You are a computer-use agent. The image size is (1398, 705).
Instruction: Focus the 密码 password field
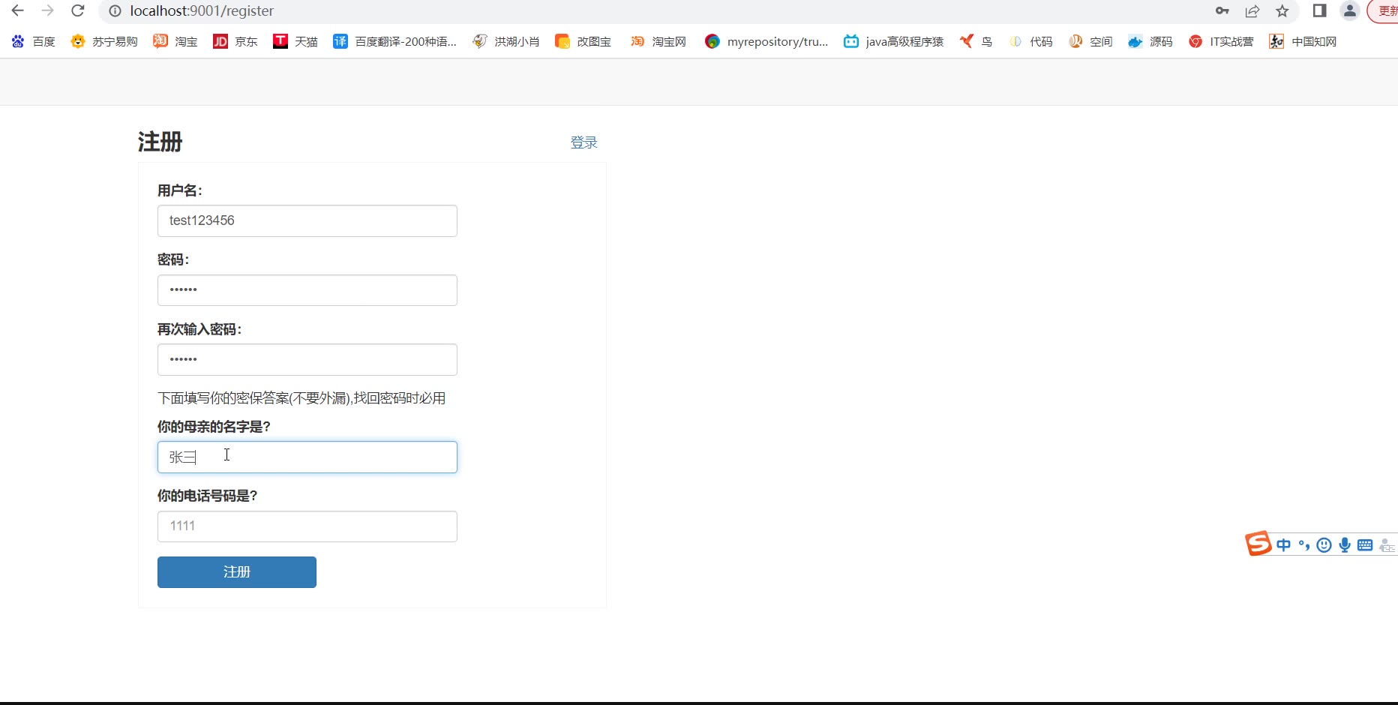click(307, 290)
